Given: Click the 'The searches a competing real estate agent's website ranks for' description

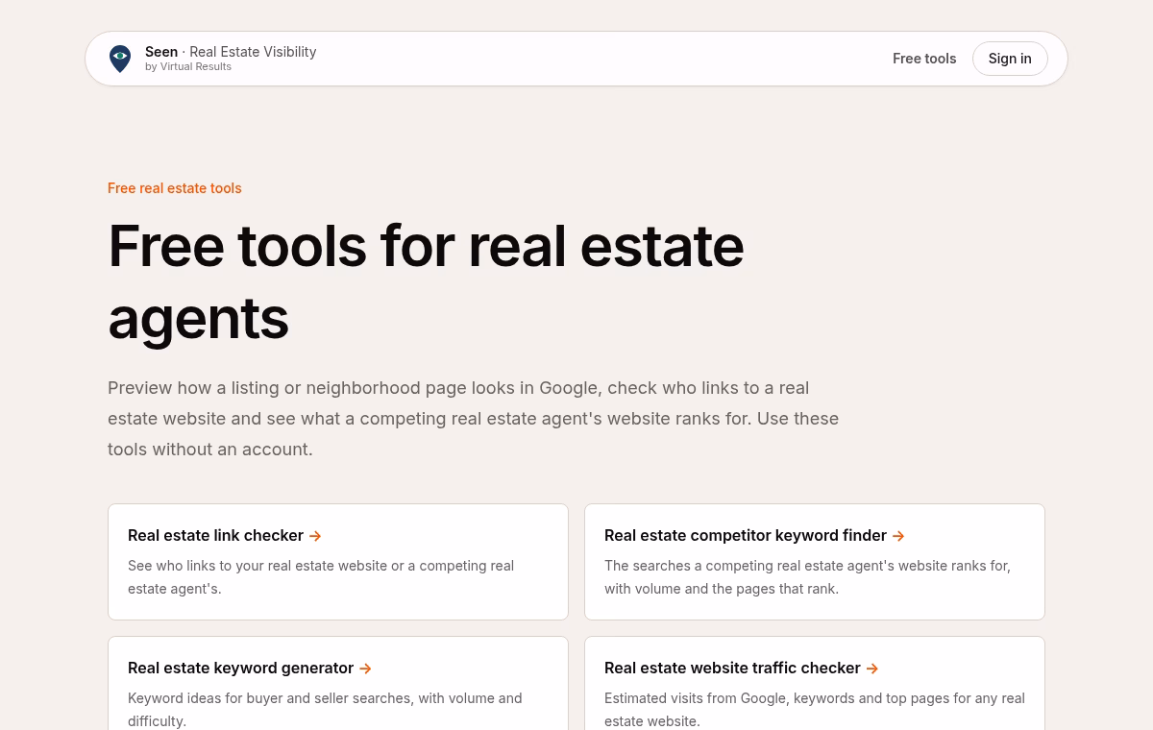Looking at the screenshot, I should click(x=807, y=577).
